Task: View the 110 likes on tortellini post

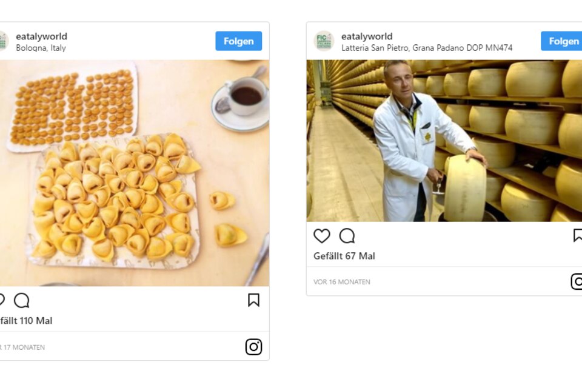Action: [x=27, y=321]
